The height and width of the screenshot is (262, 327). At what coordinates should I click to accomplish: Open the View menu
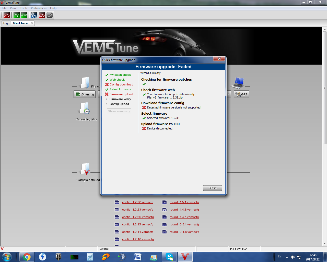(13, 8)
